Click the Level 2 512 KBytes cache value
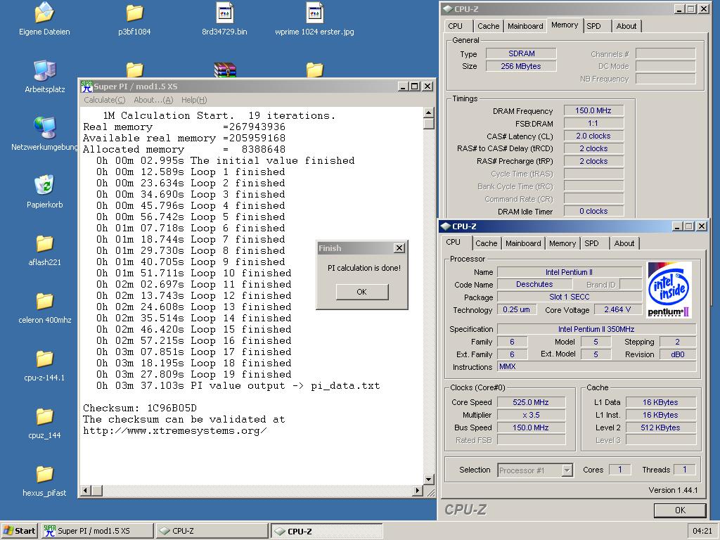720x540 pixels. click(661, 427)
